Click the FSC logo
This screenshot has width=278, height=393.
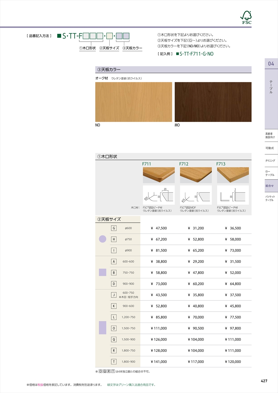(246, 18)
